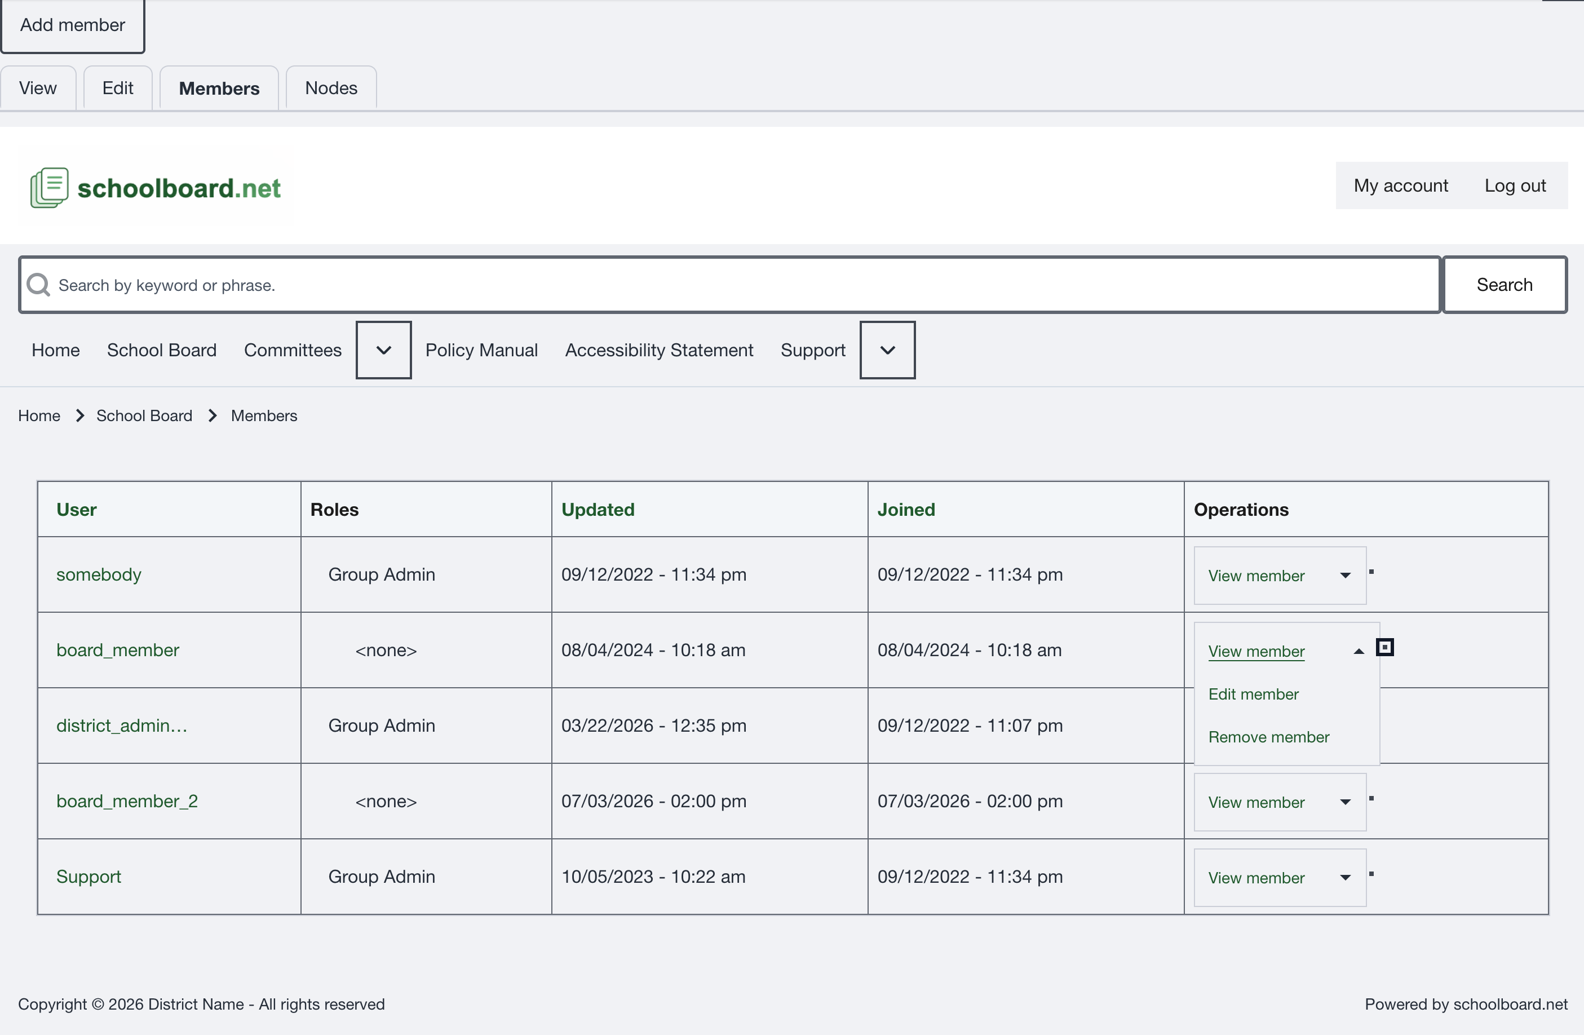
Task: Click Home in the breadcrumb
Action: [x=39, y=416]
